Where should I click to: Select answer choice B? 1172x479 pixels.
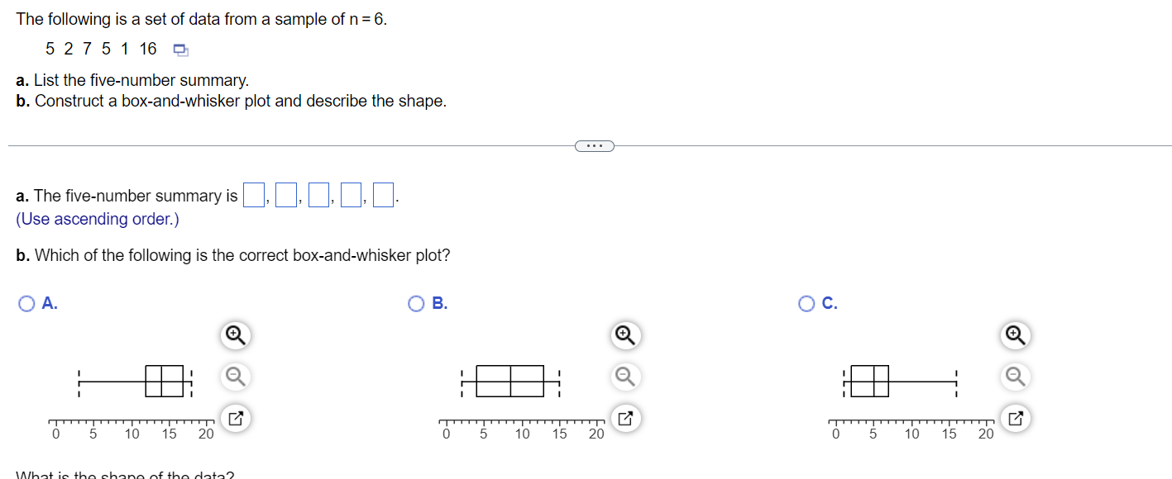[x=416, y=303]
